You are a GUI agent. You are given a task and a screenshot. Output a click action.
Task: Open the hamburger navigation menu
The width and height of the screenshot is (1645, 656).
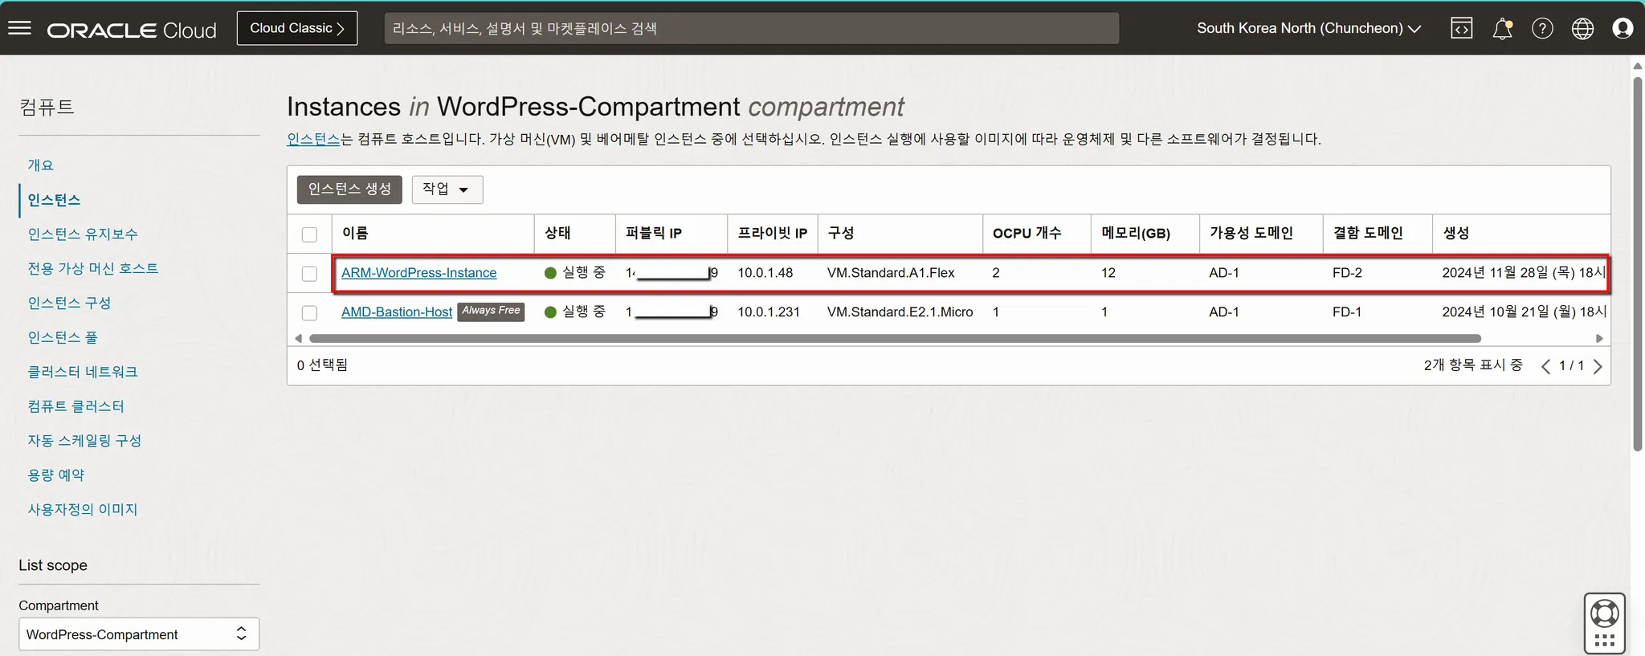19,28
